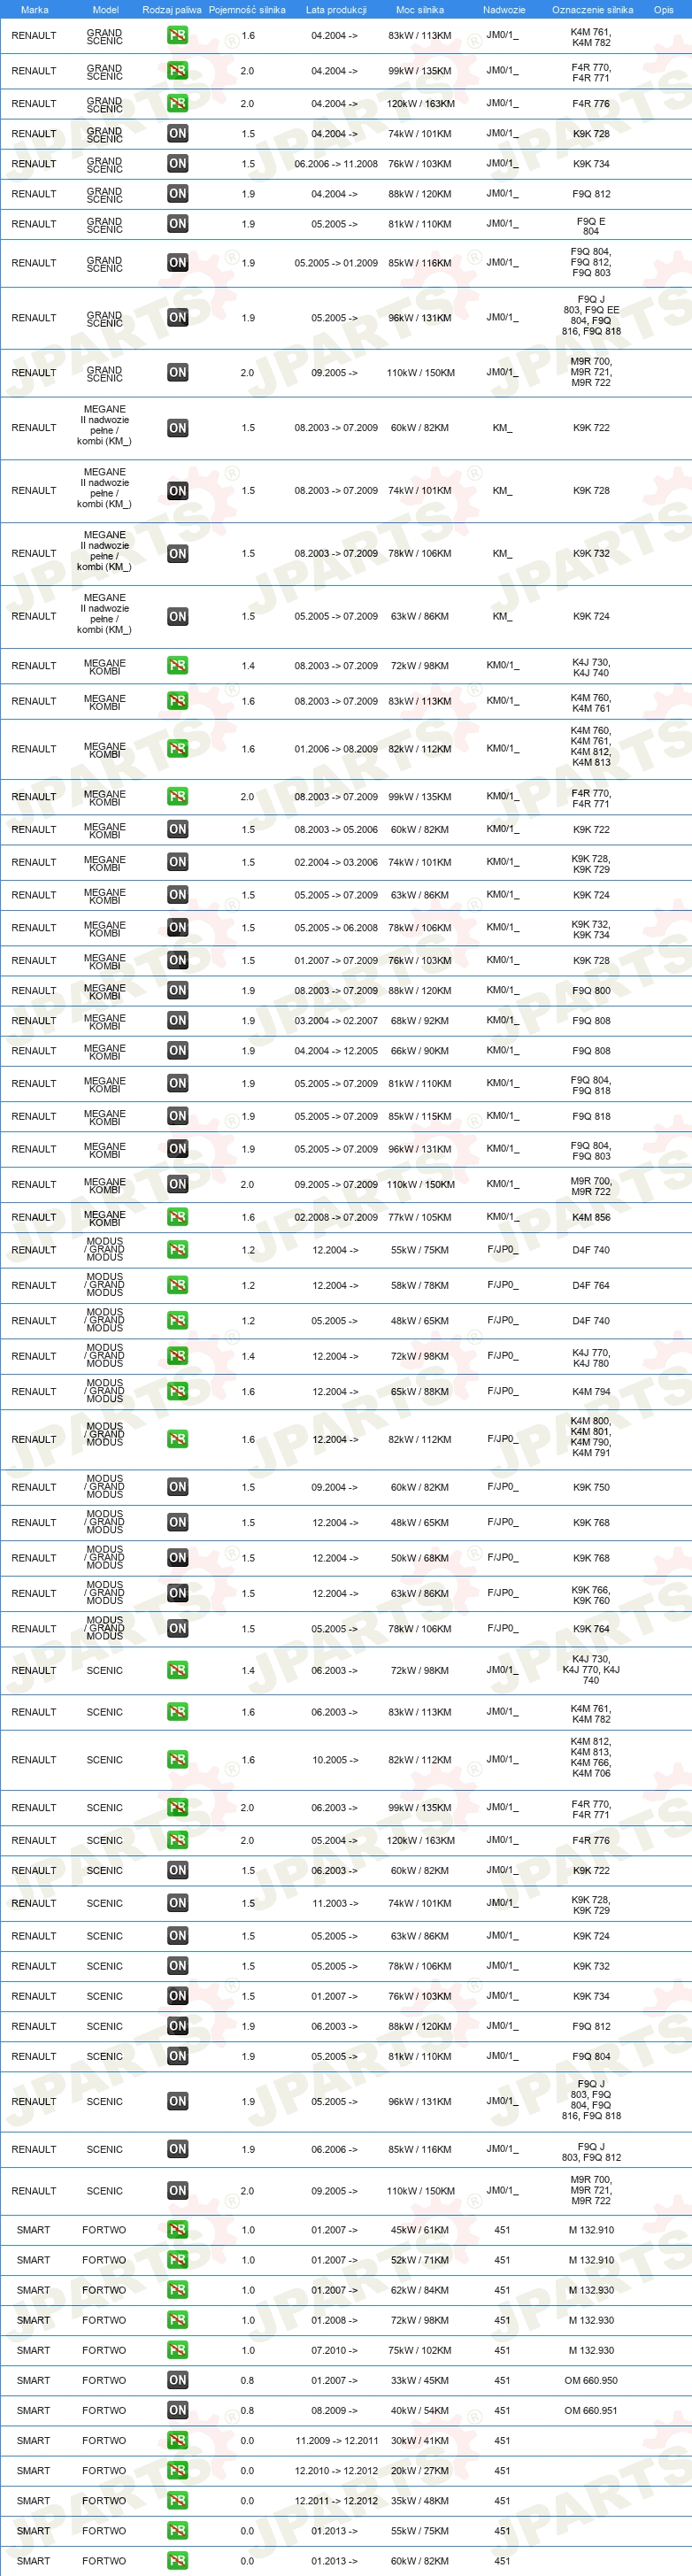Click the Oznaczenie silnika column header
This screenshot has width=692, height=2576.
(592, 9)
